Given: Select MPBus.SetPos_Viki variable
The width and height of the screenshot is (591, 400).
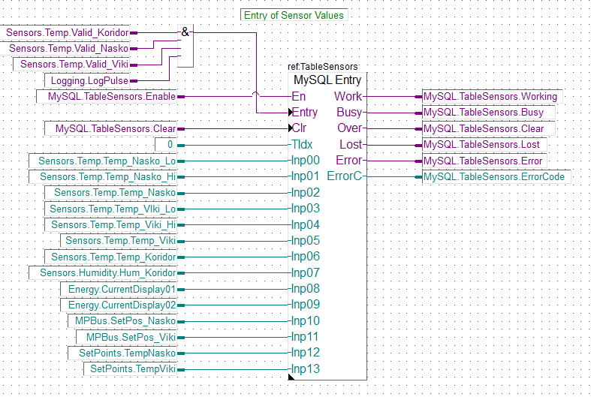Looking at the screenshot, I should click(x=127, y=338).
